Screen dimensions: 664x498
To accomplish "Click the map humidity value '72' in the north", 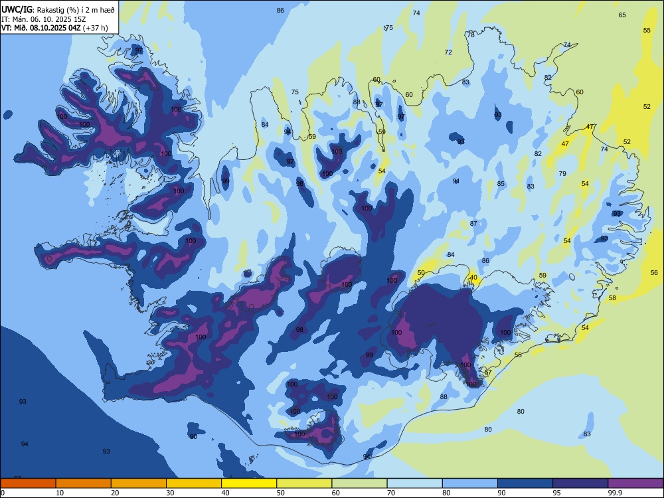I will (x=448, y=52).
